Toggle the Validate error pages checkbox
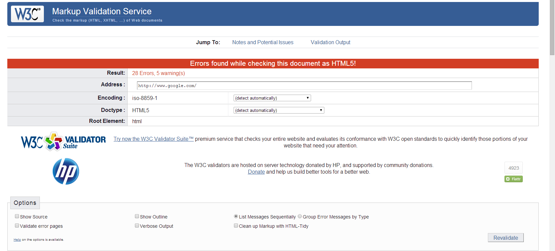 click(17, 225)
